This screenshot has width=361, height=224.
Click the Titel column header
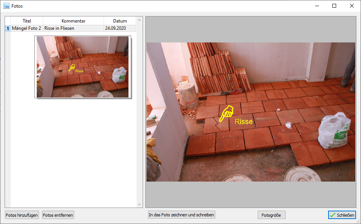pyautogui.click(x=27, y=21)
